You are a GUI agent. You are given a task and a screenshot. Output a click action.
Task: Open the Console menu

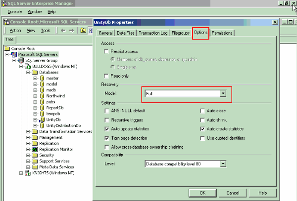[x=14, y=12]
